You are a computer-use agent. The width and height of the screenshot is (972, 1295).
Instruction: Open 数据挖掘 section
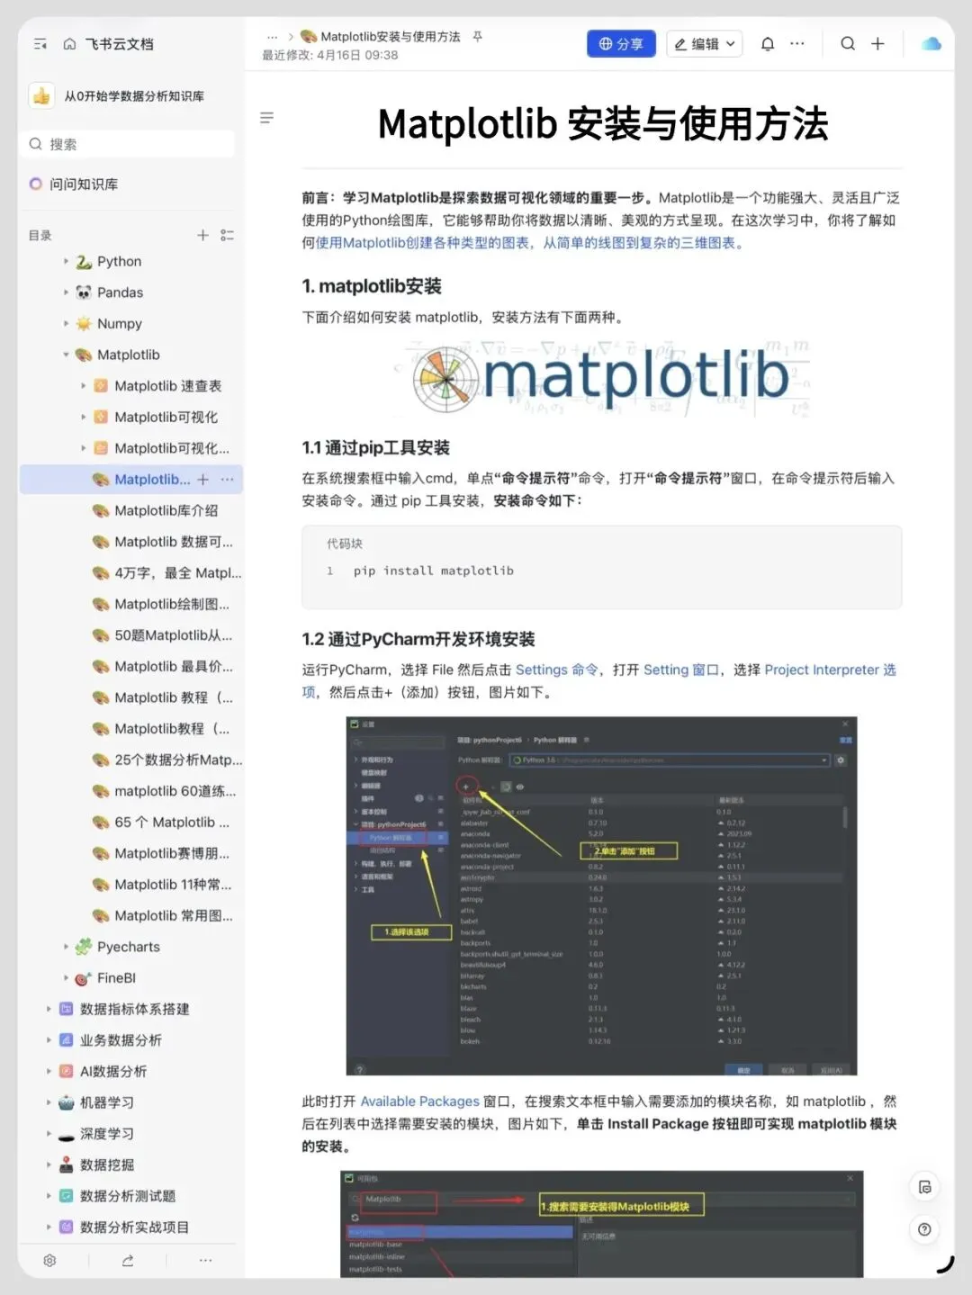click(x=106, y=1165)
